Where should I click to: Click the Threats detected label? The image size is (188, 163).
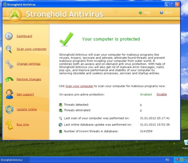coord(76,105)
